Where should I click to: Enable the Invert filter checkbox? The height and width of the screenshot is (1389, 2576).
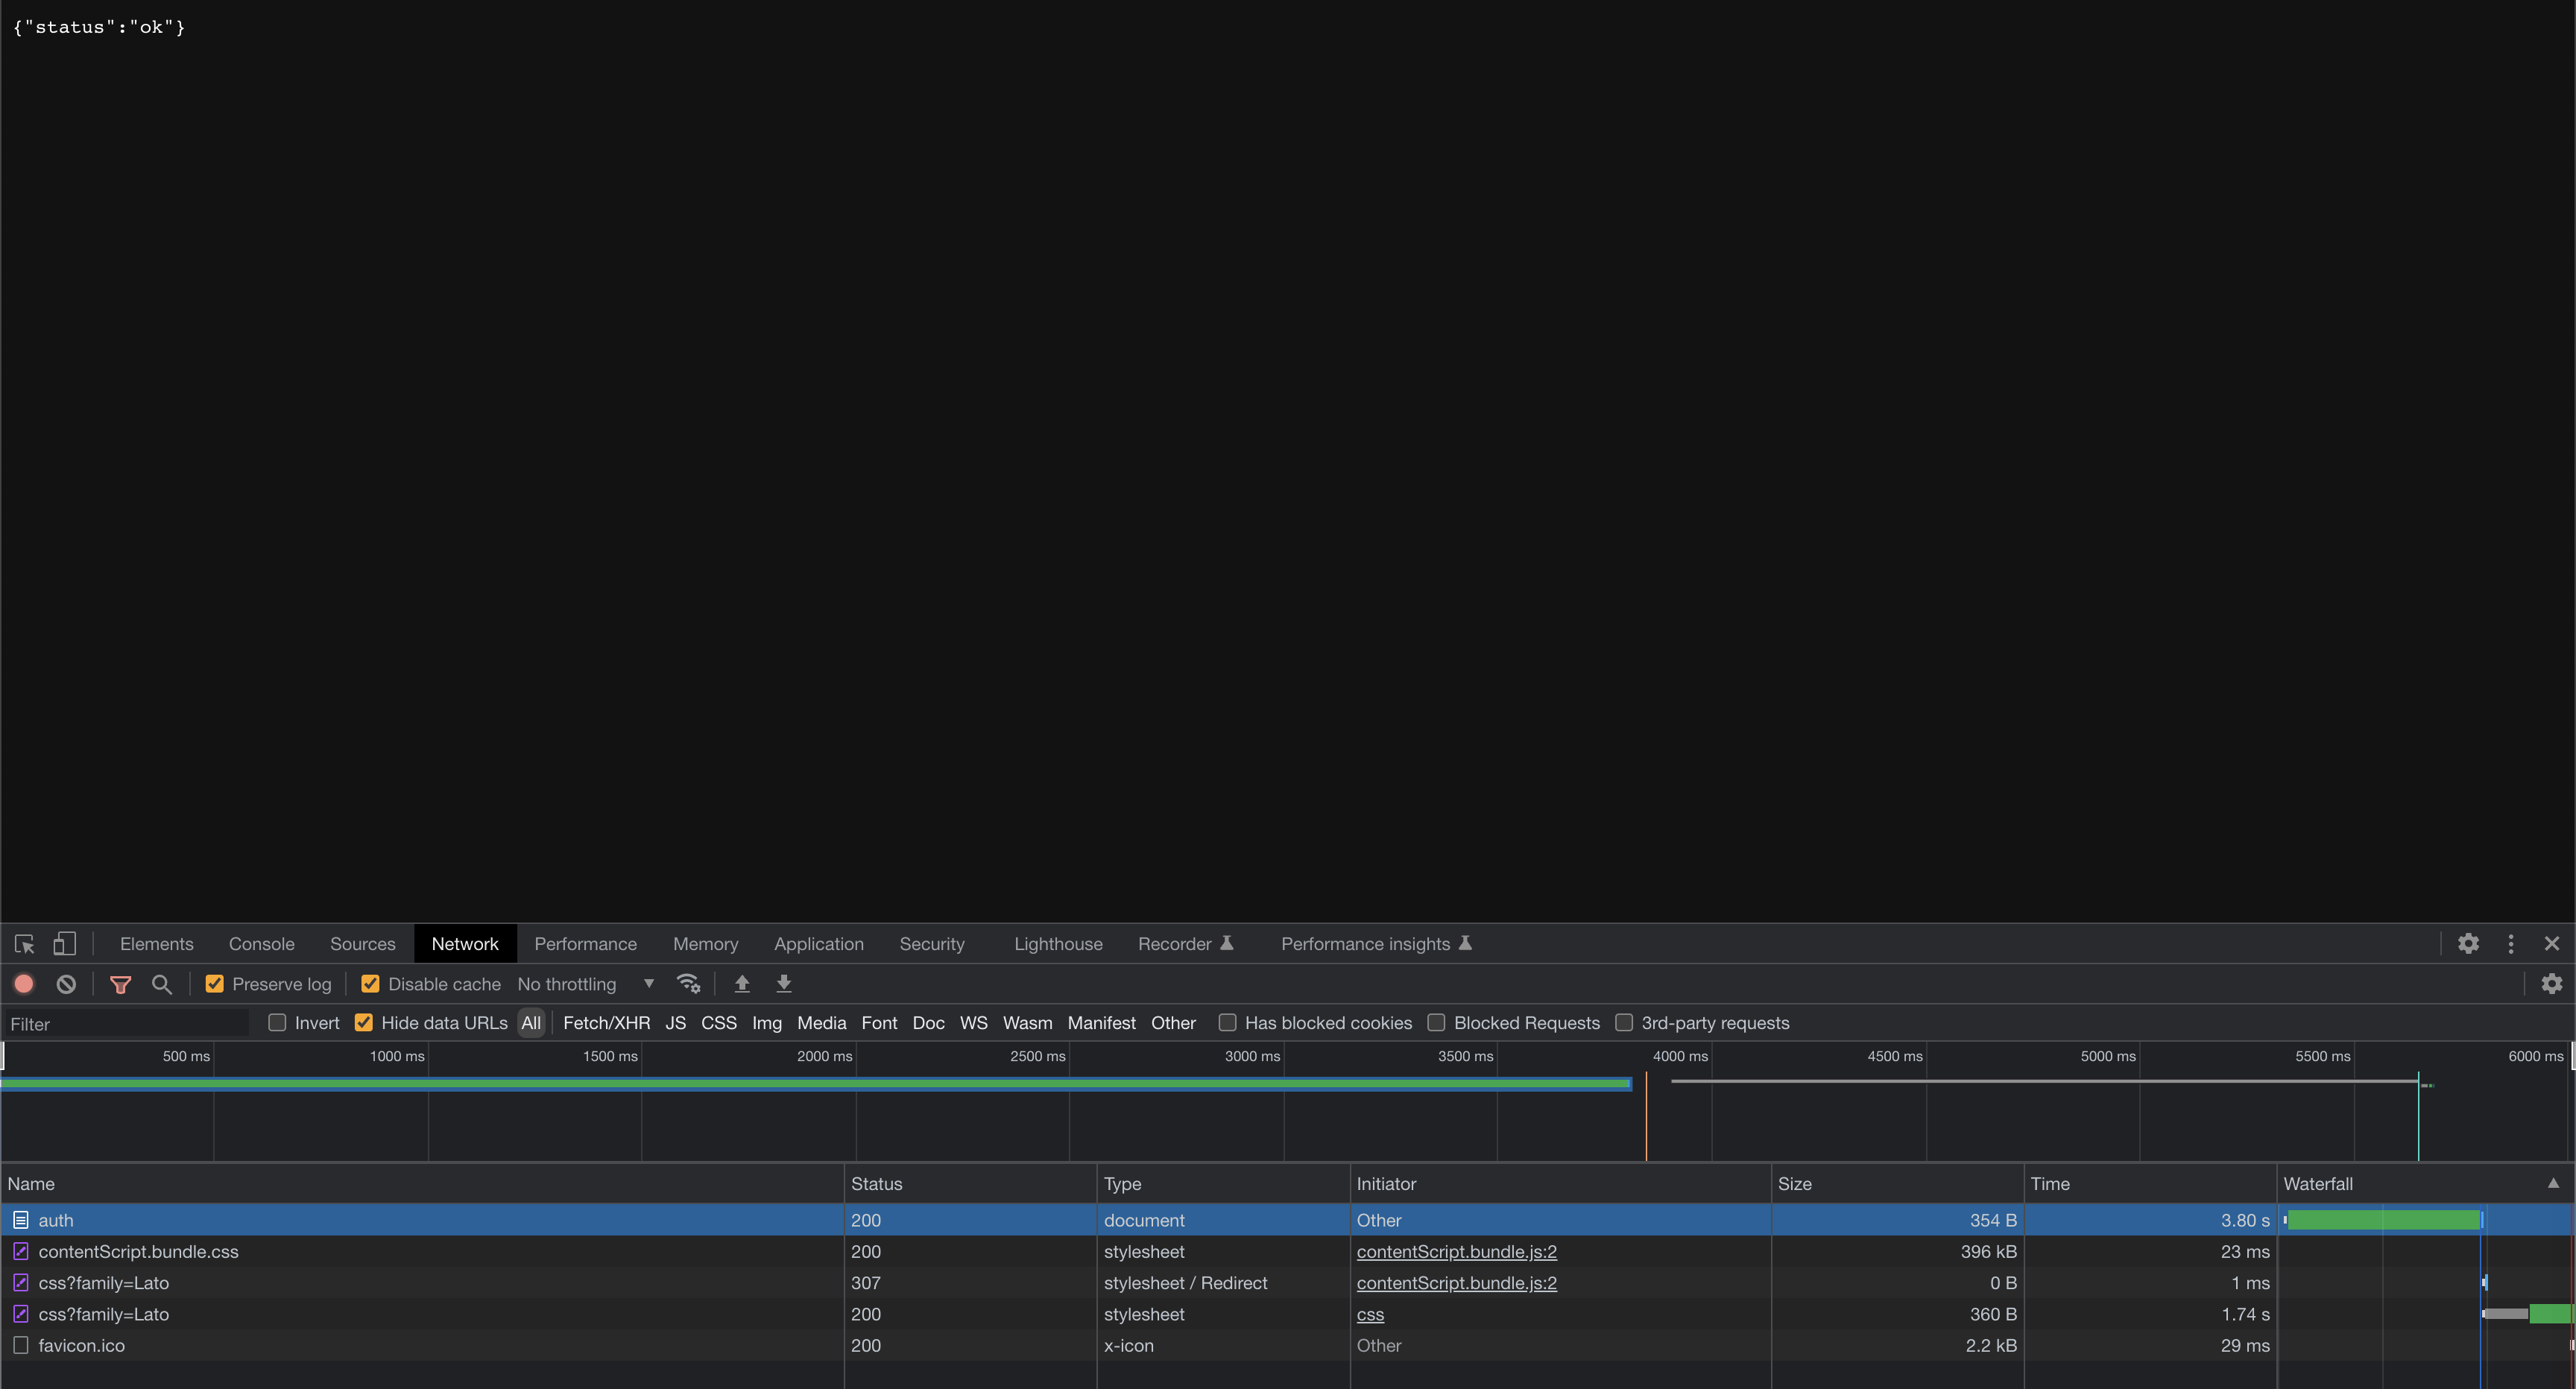[x=277, y=1022]
